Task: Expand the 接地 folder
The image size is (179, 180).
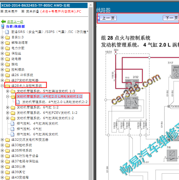Action: (2, 64)
